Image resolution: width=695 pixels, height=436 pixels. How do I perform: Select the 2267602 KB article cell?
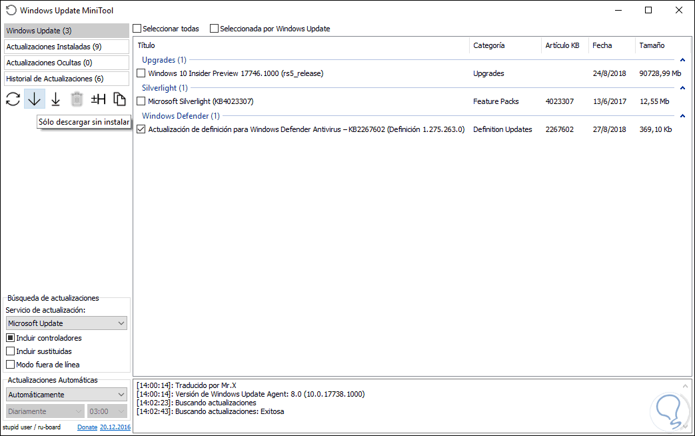pos(559,129)
